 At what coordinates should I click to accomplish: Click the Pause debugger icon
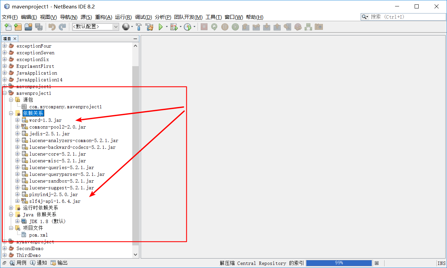tap(225, 27)
